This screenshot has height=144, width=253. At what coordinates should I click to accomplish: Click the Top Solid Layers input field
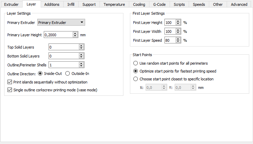point(63,47)
